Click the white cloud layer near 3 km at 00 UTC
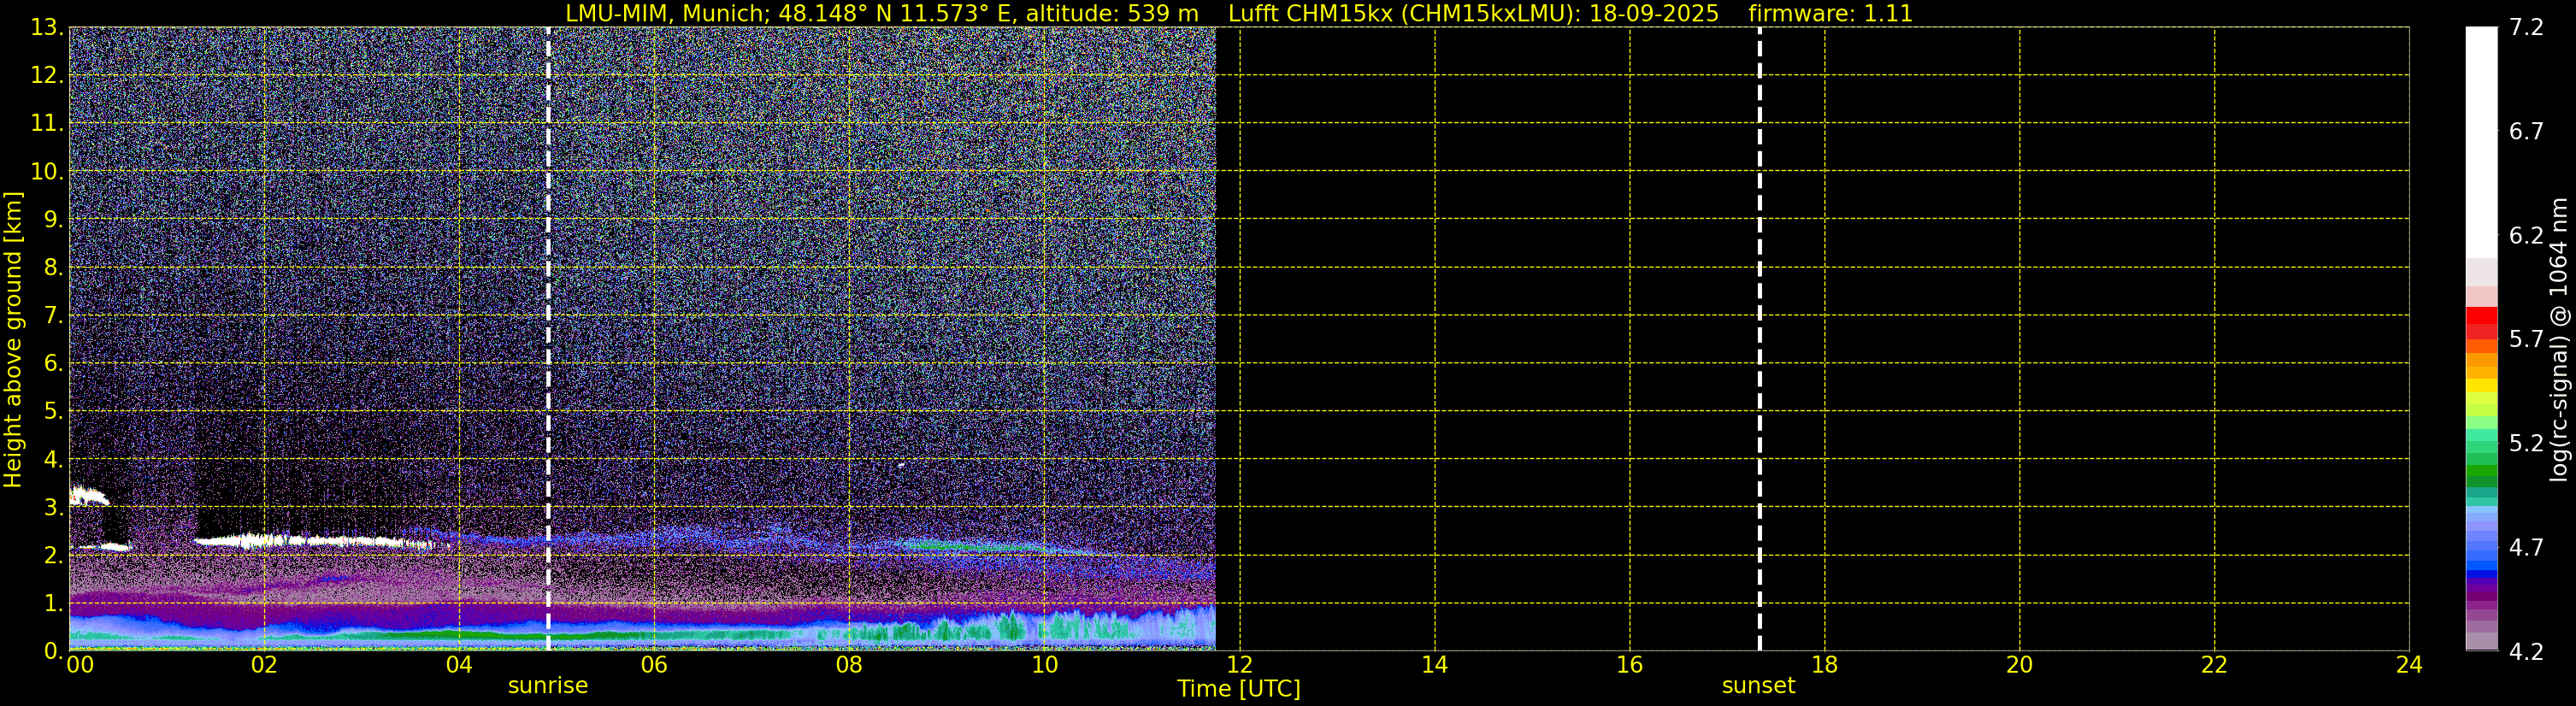Image resolution: width=2576 pixels, height=706 pixels. coord(88,495)
